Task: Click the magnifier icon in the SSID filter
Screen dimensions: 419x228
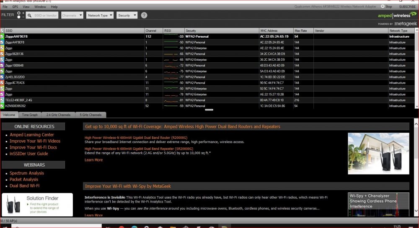Action: 30,15
